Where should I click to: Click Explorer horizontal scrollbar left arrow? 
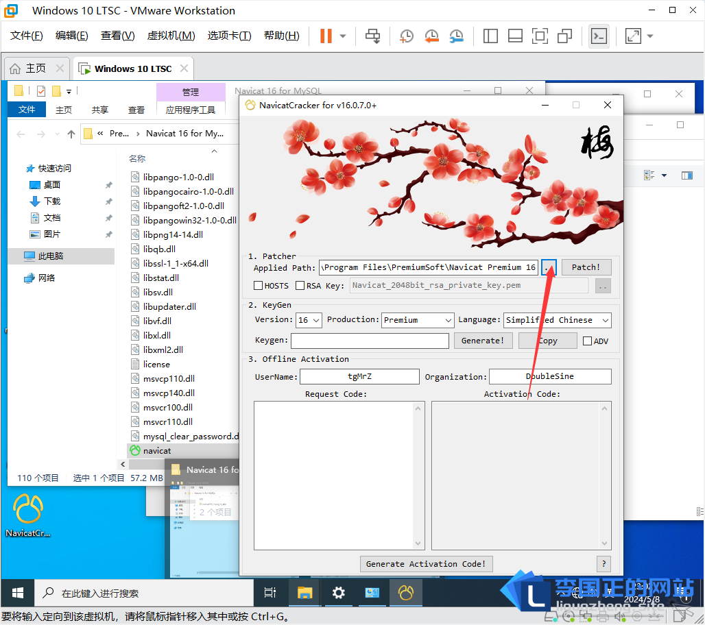[x=123, y=464]
